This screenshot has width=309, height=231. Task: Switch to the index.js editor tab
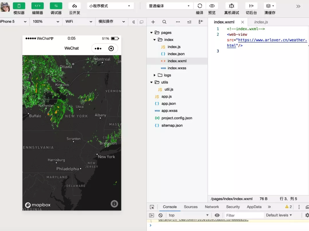(261, 22)
